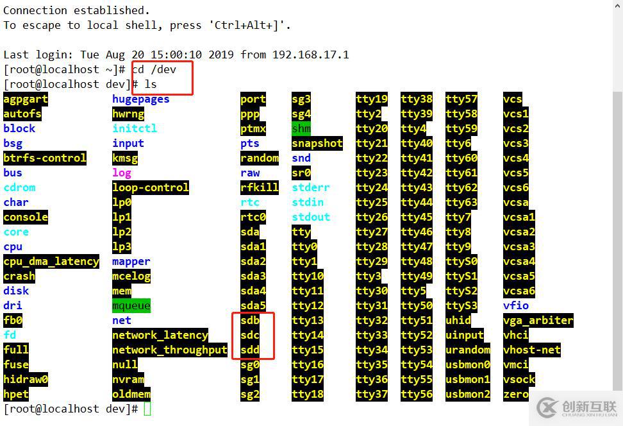This screenshot has height=426, width=623.
Task: Click the green-highlighted 'mqueue' entry
Action: [x=131, y=305]
